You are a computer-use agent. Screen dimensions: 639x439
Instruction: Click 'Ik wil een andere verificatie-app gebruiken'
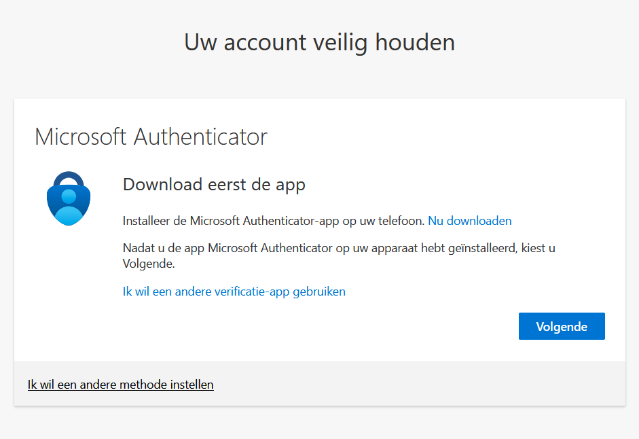tap(234, 291)
